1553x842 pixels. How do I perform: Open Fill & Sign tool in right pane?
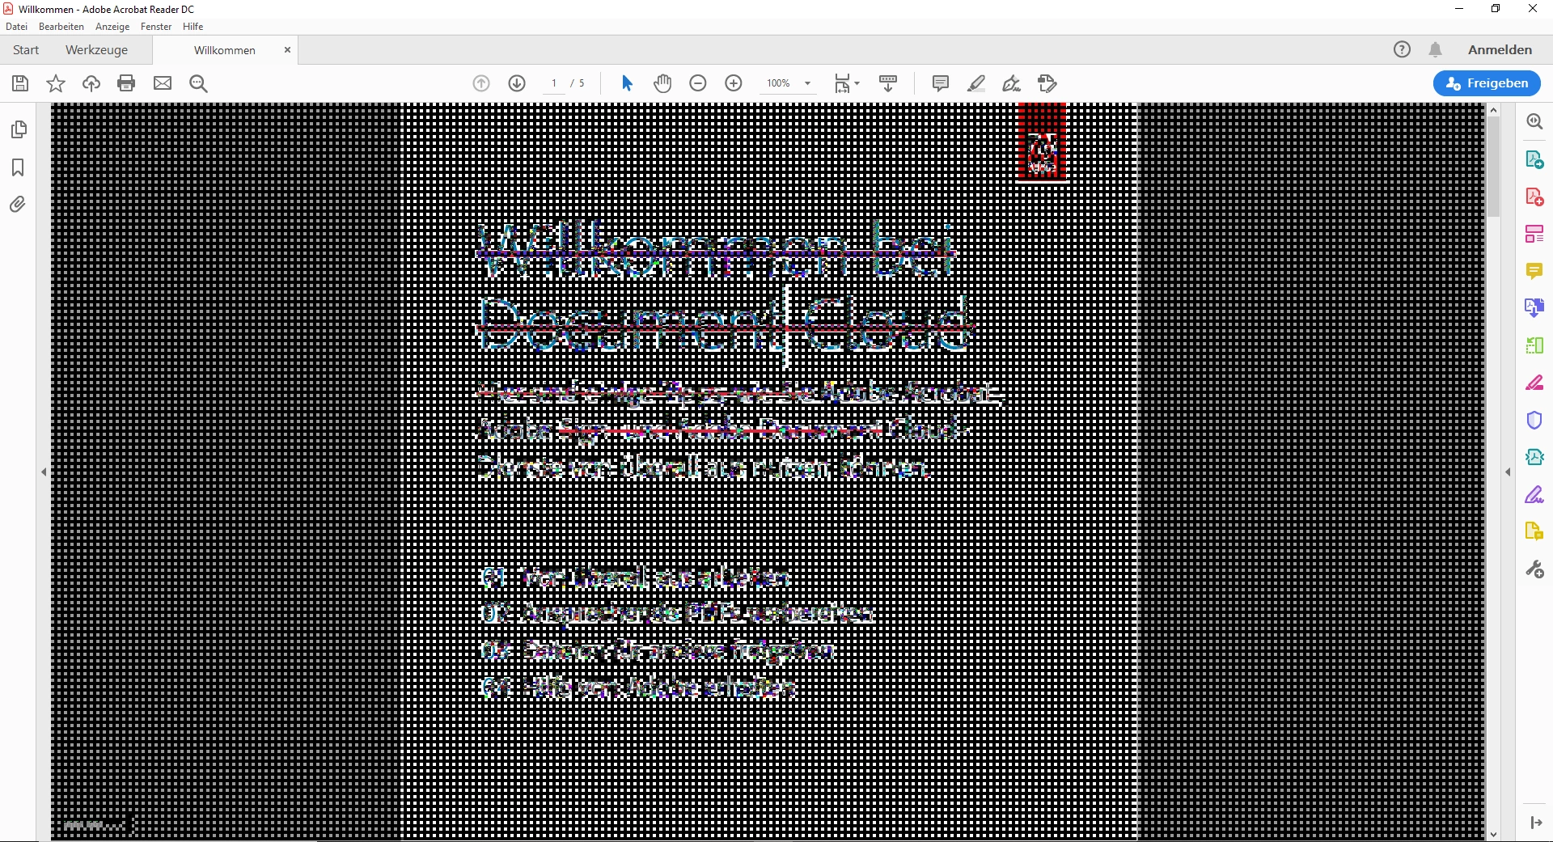coord(1534,494)
